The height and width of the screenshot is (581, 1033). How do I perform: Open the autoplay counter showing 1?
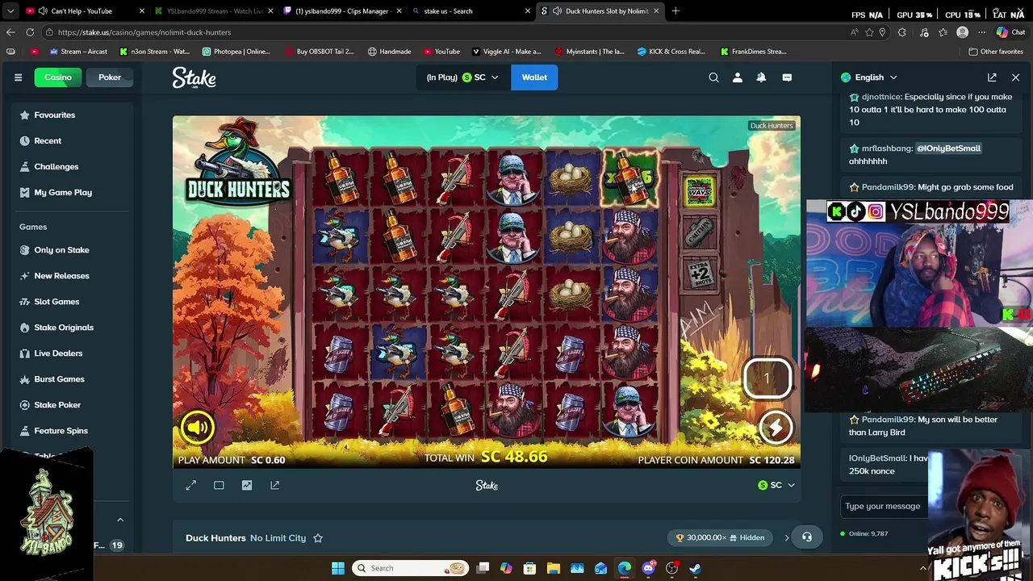pos(767,378)
